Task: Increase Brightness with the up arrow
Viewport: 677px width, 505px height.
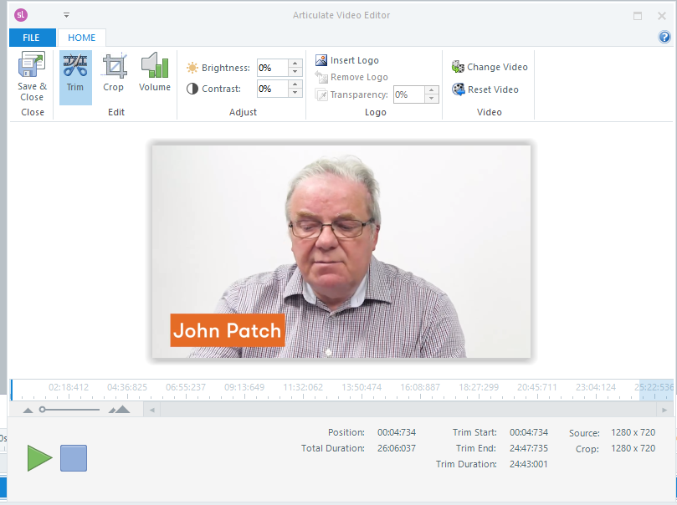Action: [x=295, y=64]
